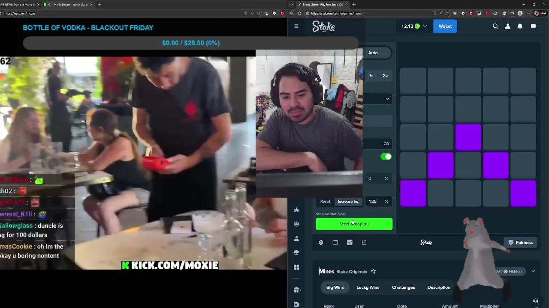Deselect purple tile in bottom-right corner

pos(523,193)
